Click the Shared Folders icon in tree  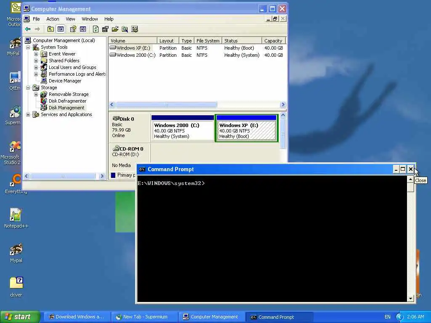[x=44, y=61]
